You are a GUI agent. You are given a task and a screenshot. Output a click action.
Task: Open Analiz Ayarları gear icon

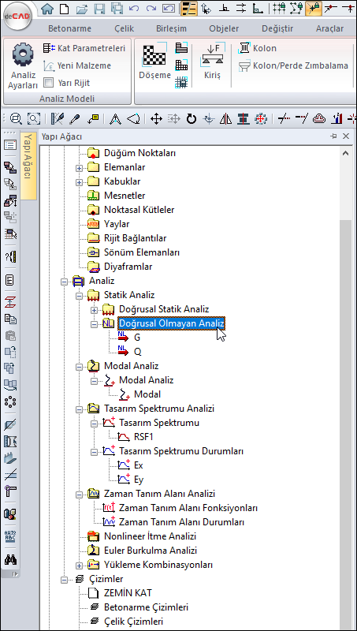coord(23,55)
